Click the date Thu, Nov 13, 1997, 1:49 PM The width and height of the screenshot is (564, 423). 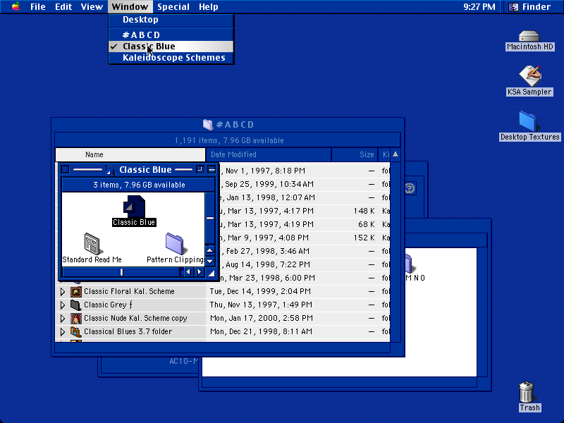click(x=261, y=305)
